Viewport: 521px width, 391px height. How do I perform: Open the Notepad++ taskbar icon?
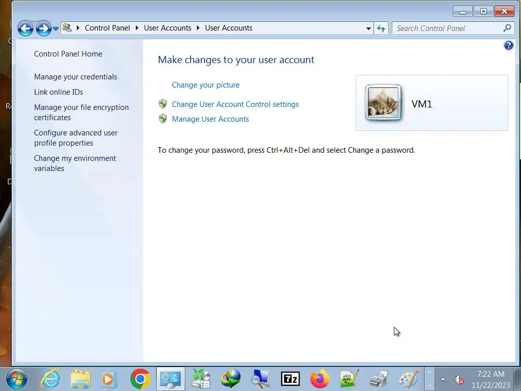pos(349,379)
